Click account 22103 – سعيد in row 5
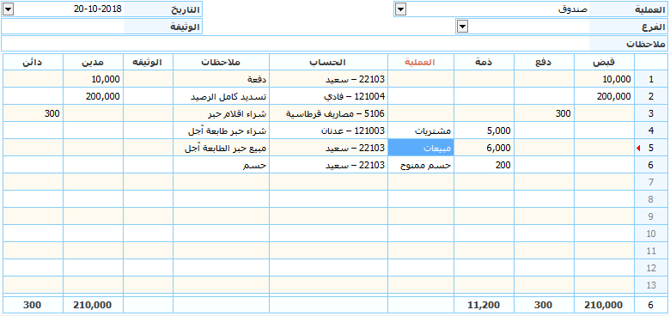The width and height of the screenshot is (670, 316). (329, 148)
